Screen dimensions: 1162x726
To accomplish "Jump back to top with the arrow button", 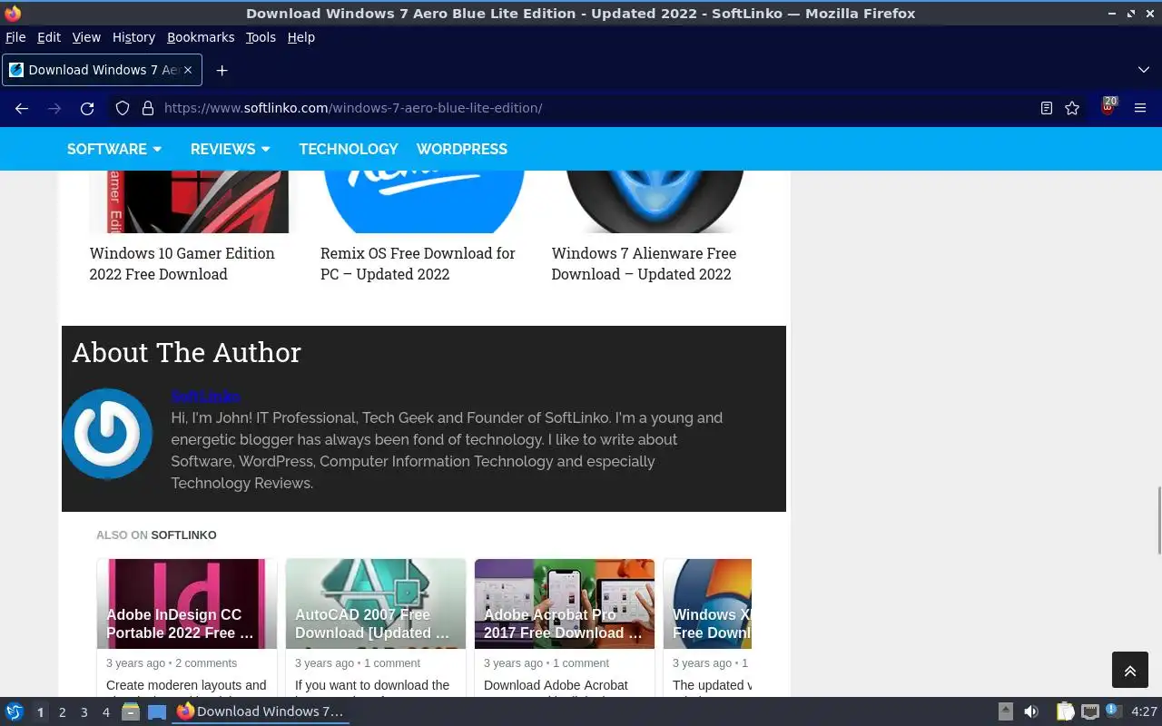I will [x=1129, y=671].
